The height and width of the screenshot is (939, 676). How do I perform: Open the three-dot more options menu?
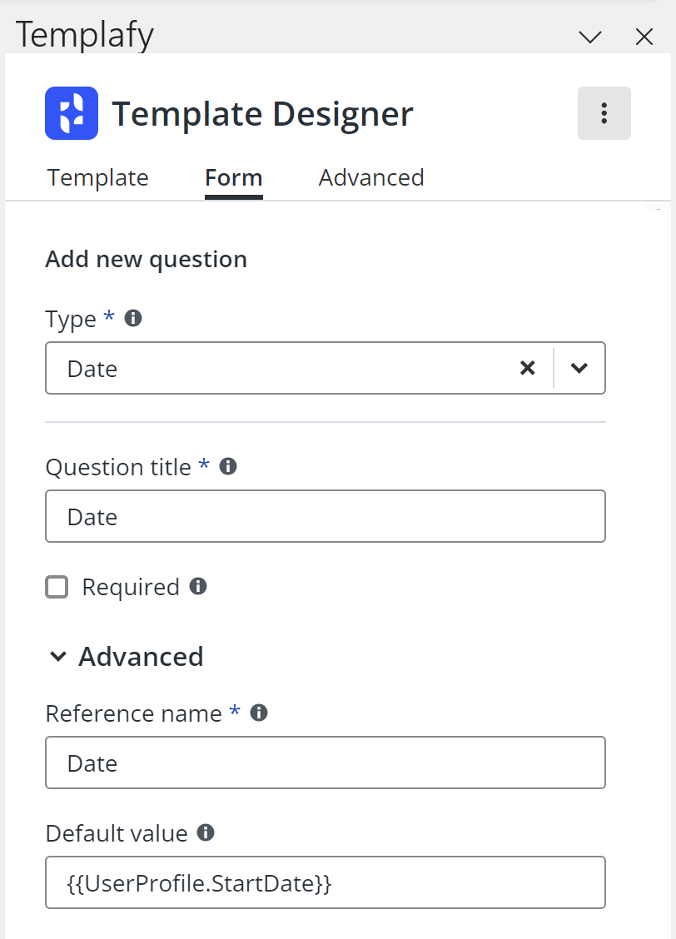[604, 113]
